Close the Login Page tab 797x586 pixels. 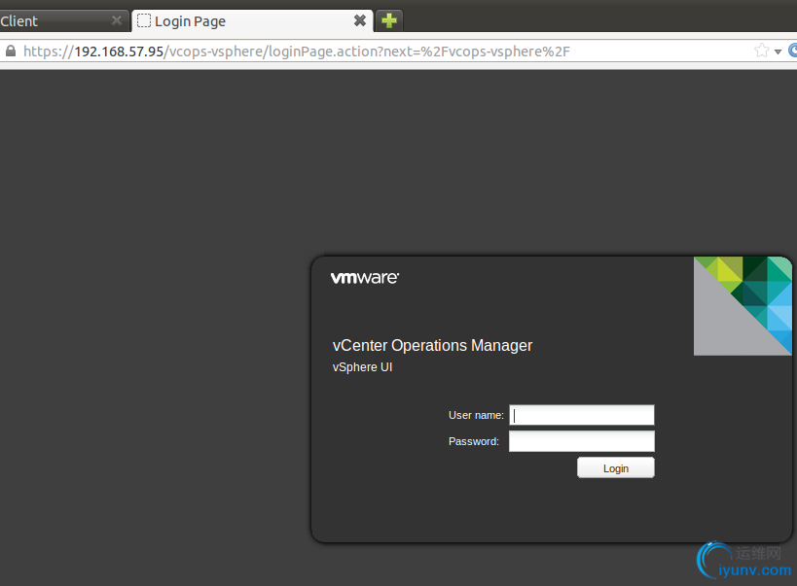360,20
